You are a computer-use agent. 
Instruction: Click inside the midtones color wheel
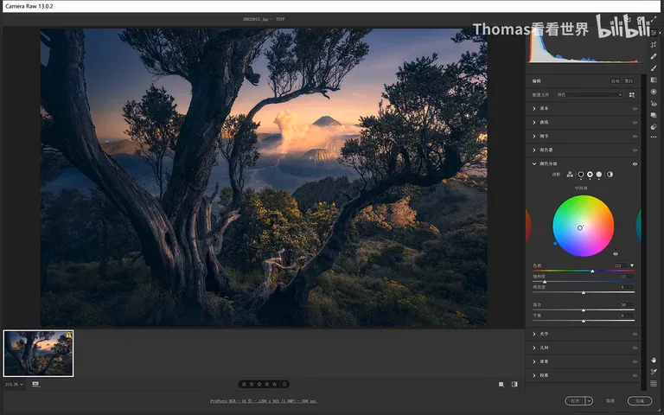pos(583,226)
